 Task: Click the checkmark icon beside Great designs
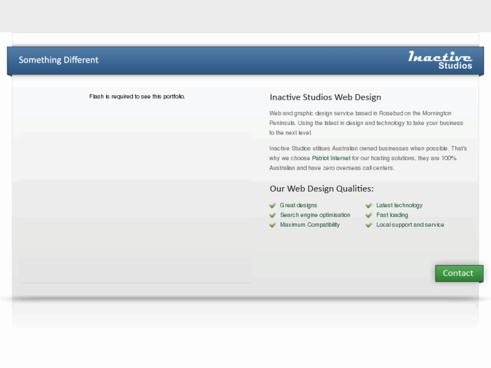point(272,205)
